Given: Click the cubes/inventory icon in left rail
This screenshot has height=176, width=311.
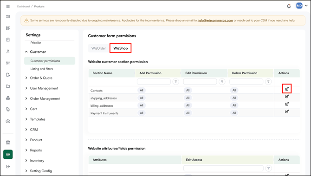Looking at the screenshot, I should [x=8, y=98].
